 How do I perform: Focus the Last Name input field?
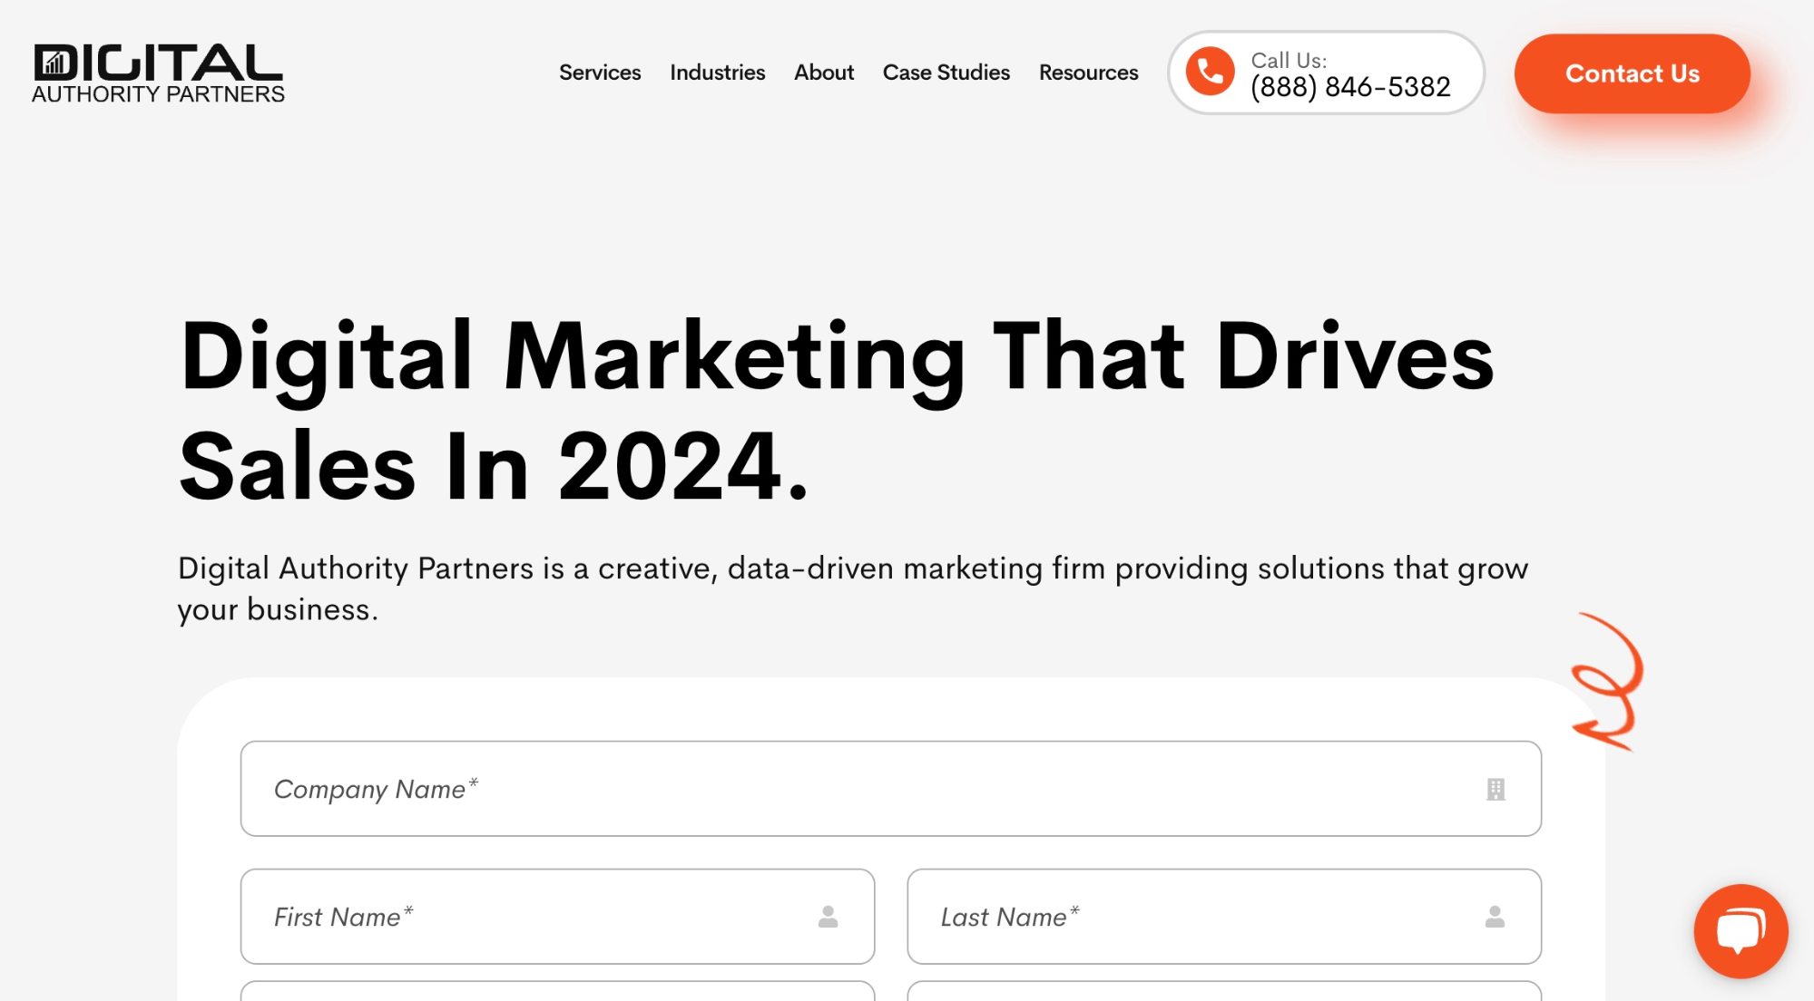pos(1224,917)
